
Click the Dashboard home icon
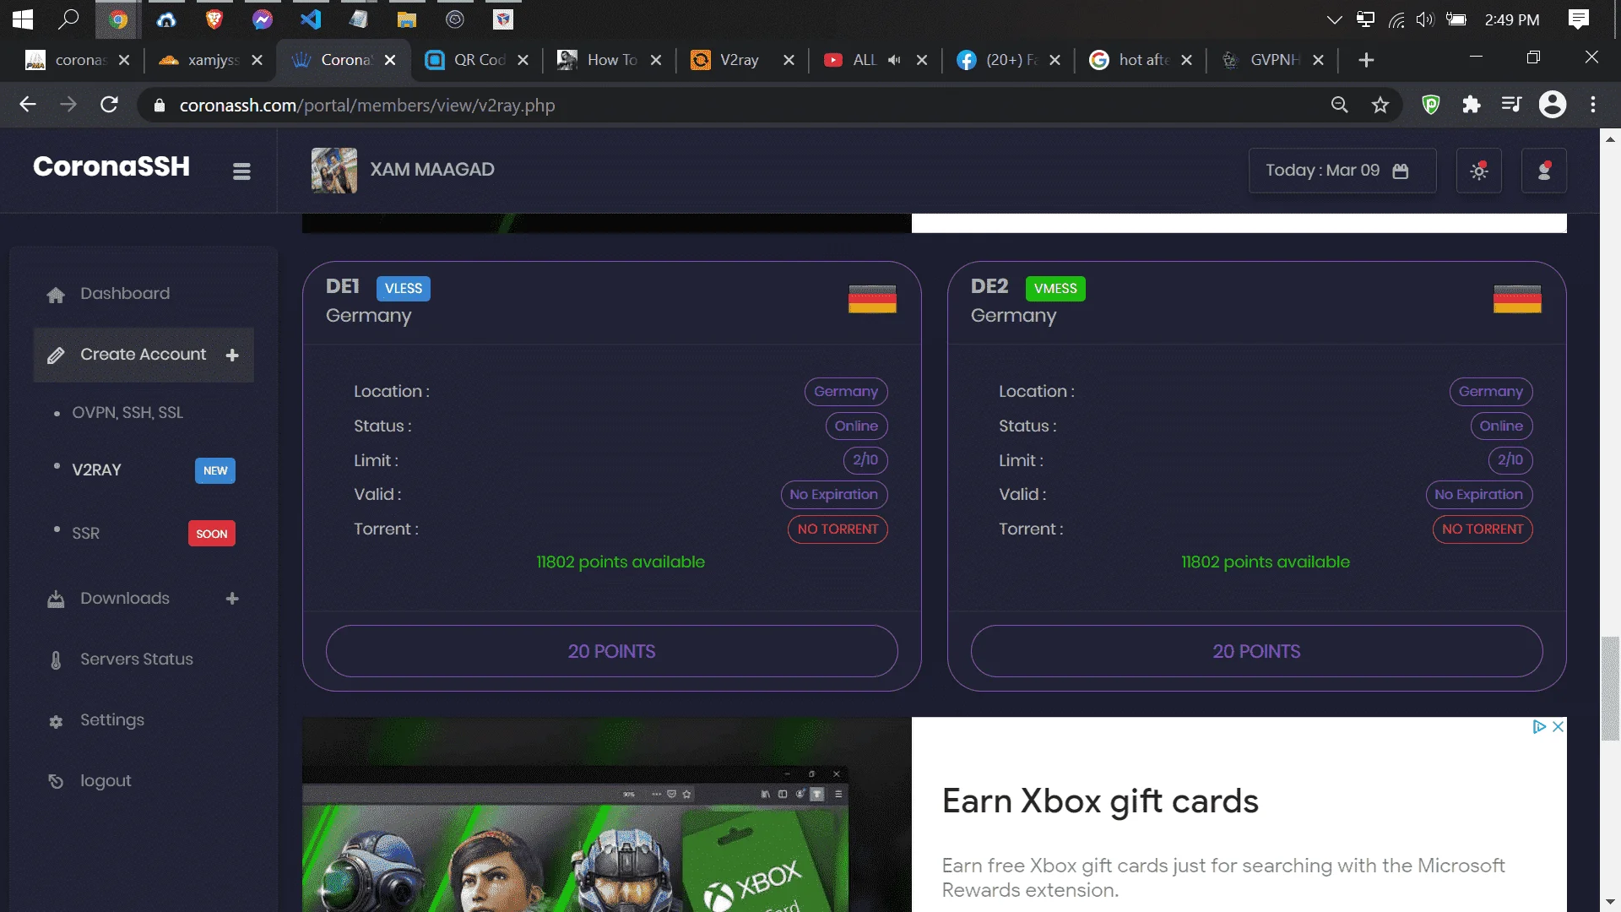(x=56, y=295)
